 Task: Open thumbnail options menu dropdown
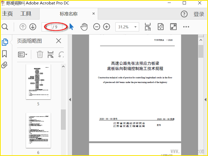click(23, 55)
